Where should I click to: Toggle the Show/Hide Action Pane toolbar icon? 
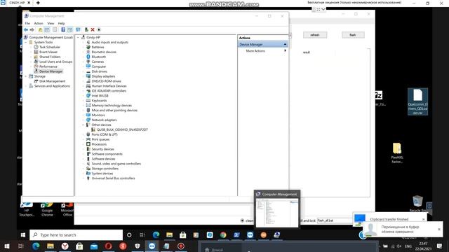[70, 29]
